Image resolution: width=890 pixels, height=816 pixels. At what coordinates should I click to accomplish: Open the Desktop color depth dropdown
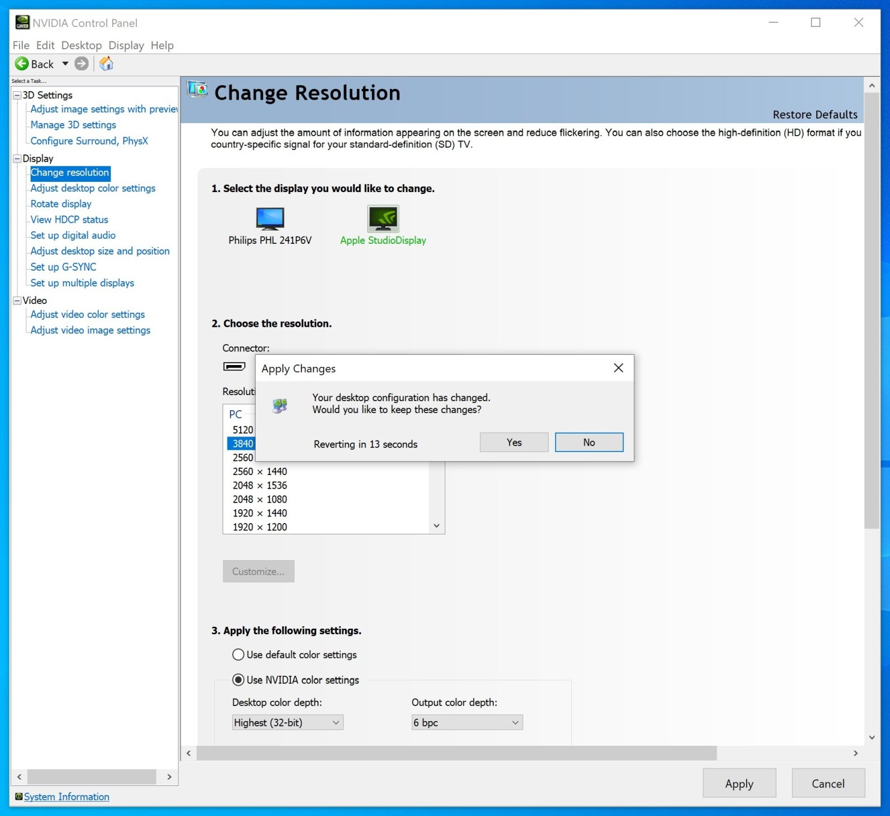pos(287,723)
